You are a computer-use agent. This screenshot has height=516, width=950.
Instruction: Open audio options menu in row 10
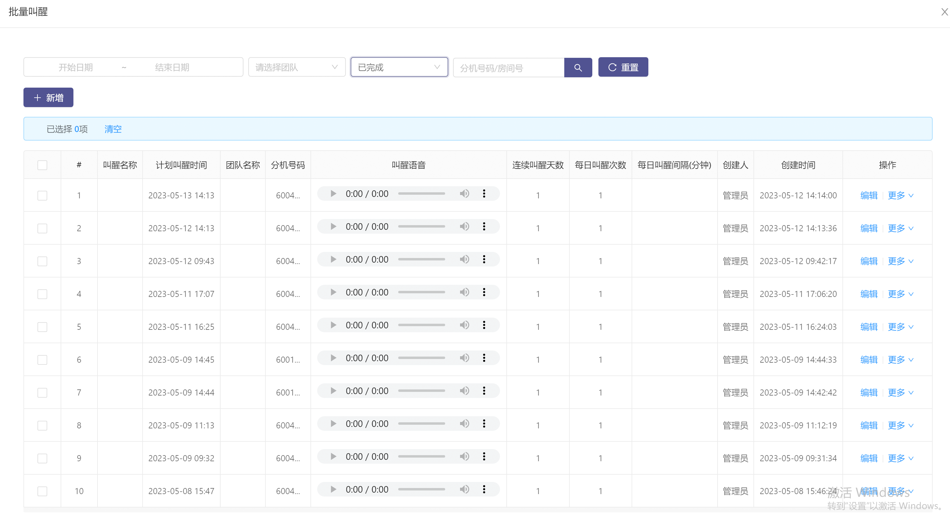[x=484, y=490]
